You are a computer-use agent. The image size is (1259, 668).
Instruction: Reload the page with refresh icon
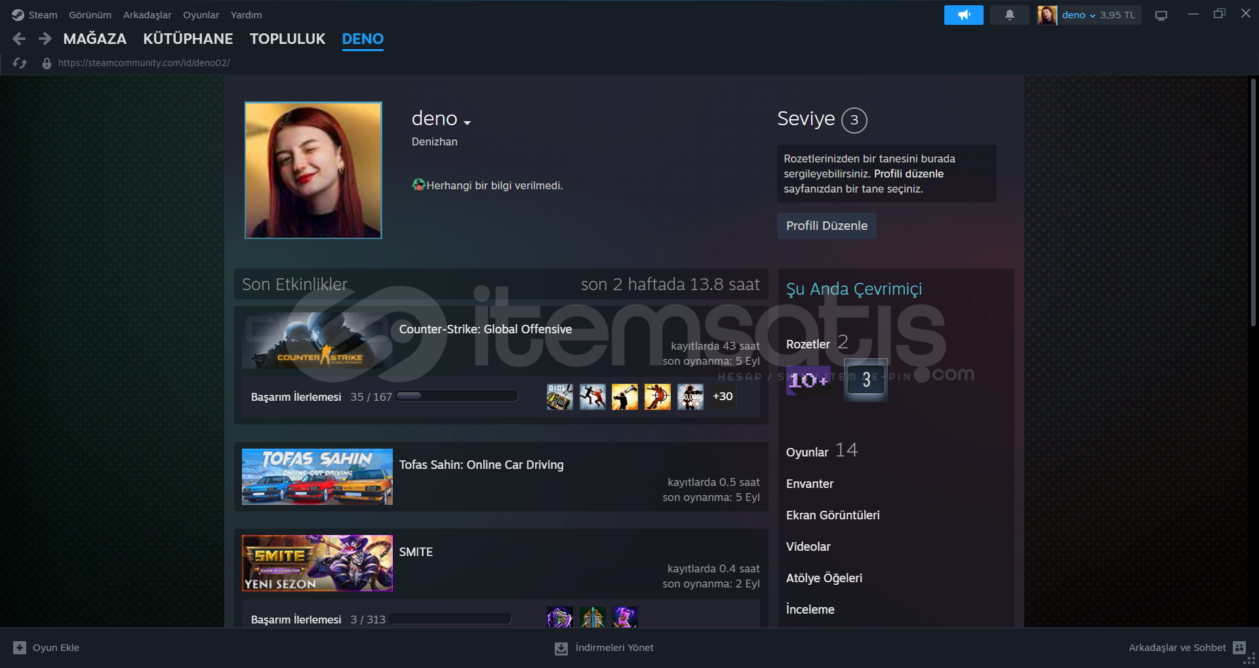(x=20, y=63)
